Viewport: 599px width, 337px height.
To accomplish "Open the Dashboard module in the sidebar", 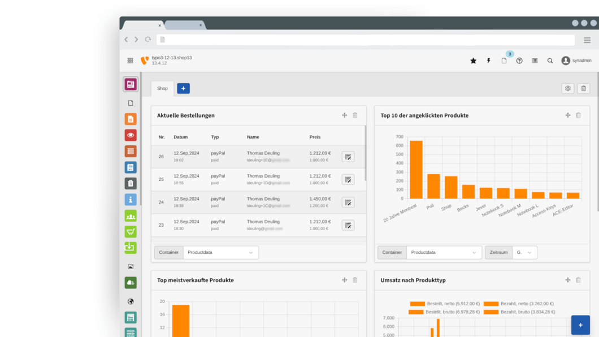I will click(131, 84).
